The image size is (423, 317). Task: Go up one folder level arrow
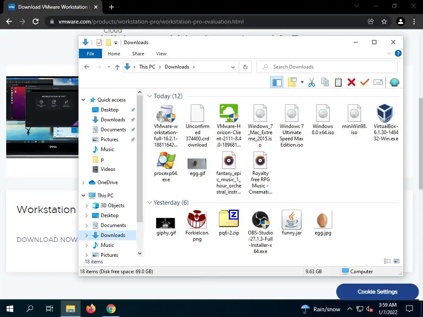tap(117, 67)
